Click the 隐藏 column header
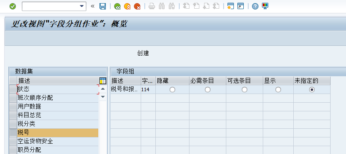This screenshot has height=154, width=346. tap(172, 81)
